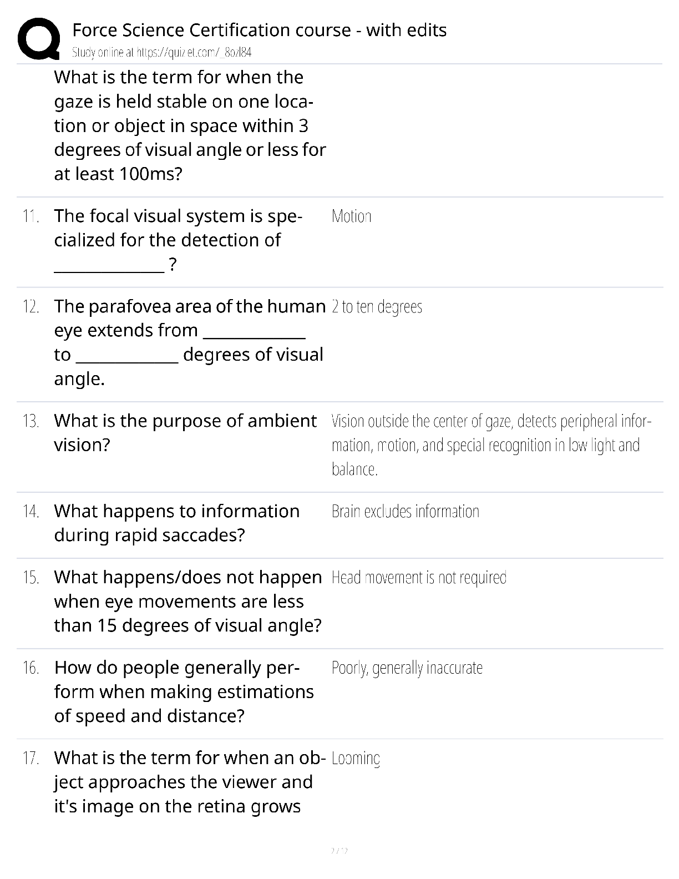
Task: Select the answer 'Head movement is not required'
Action: point(419,577)
